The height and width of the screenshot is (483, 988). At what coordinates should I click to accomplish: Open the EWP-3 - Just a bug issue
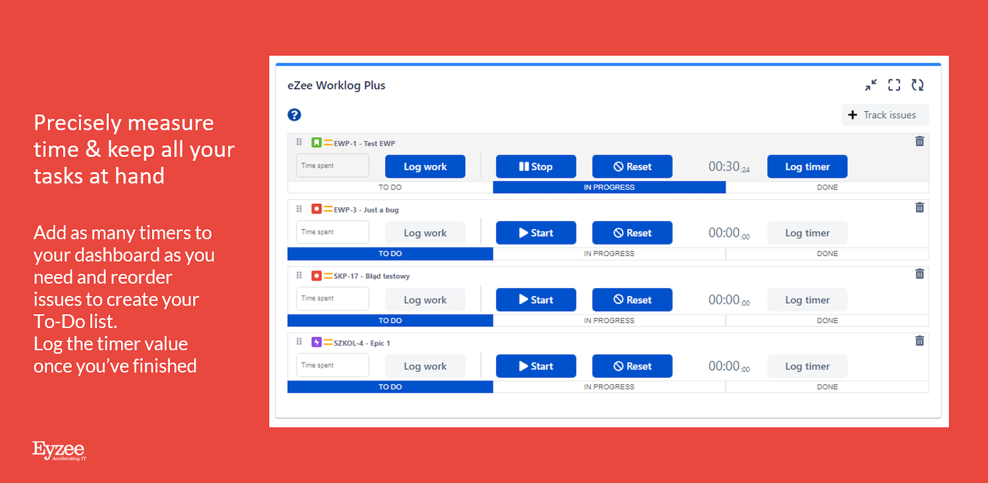(366, 210)
